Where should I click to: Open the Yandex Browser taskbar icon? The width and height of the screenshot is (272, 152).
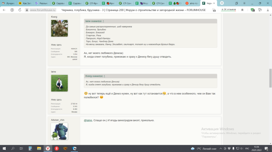(x=48, y=148)
